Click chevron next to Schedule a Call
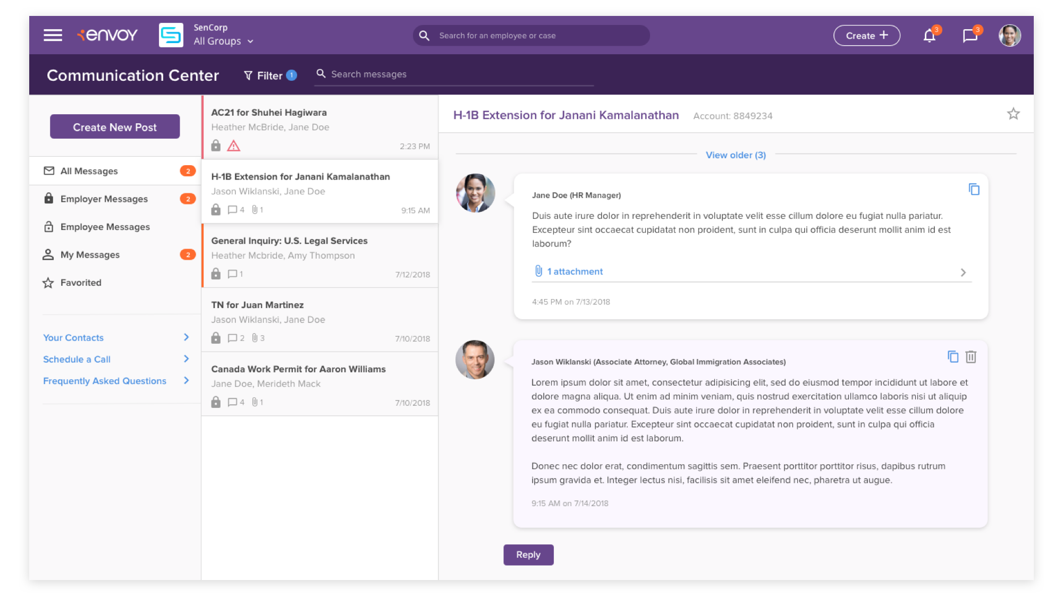Screen dimensions: 1063x605 coord(186,359)
